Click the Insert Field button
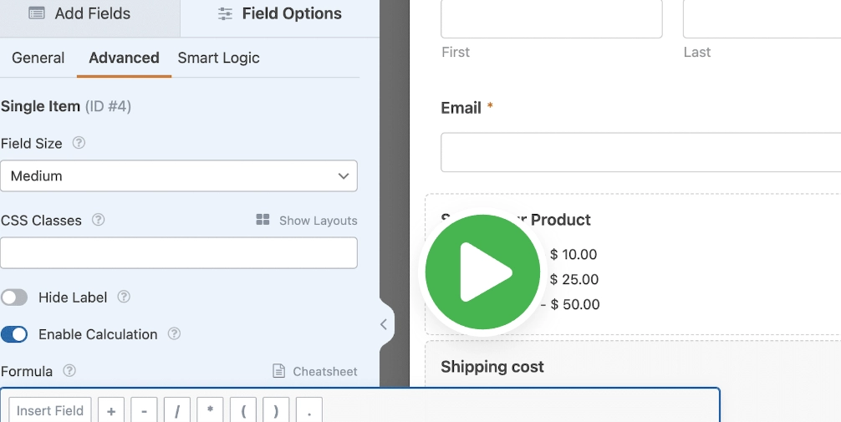841x422 pixels. (50, 410)
